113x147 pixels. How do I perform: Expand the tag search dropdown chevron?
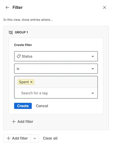click(x=93, y=93)
